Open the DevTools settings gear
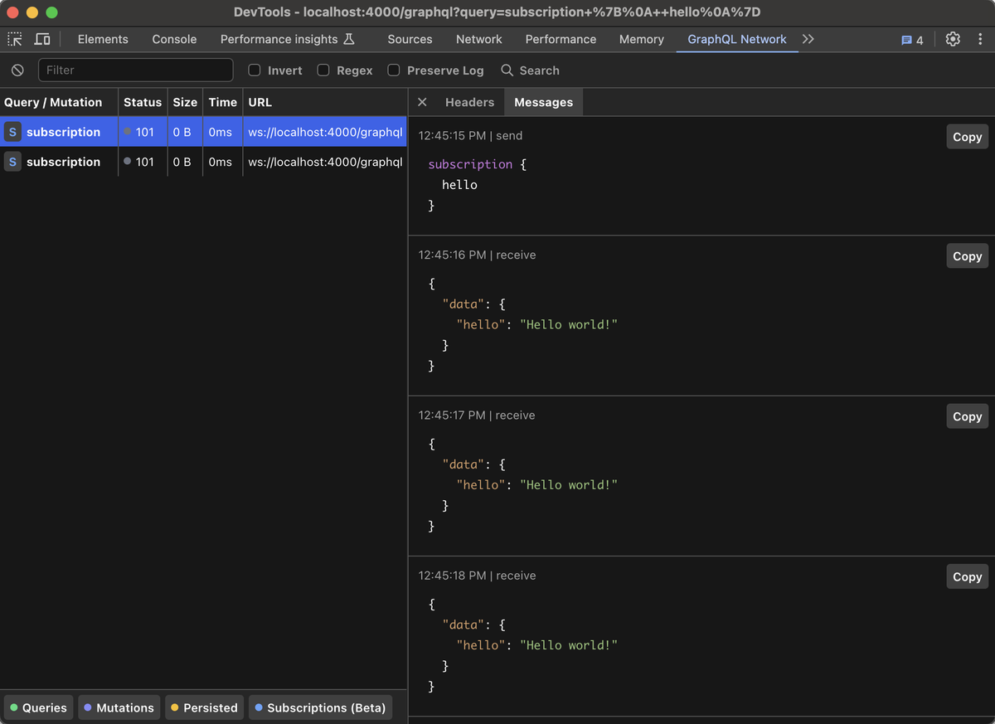This screenshot has width=995, height=724. point(952,38)
